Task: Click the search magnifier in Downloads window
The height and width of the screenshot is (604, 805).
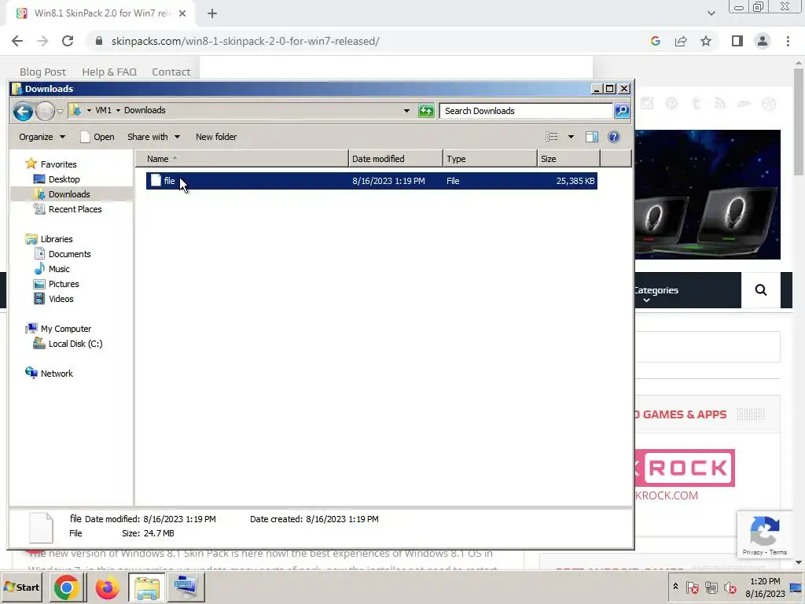Action: click(622, 110)
